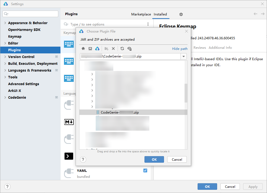Expand first blurred folder in file tree
The height and width of the screenshot is (193, 267).
(x=92, y=74)
